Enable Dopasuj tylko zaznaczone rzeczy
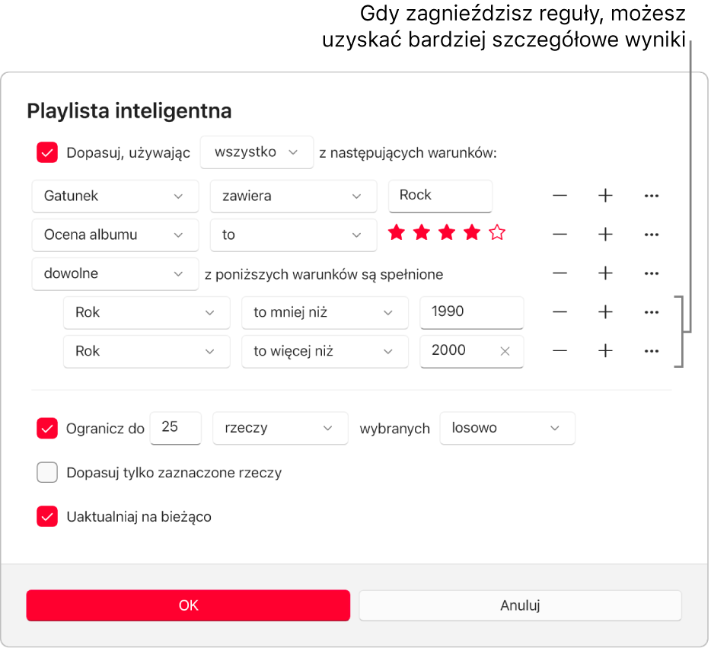The height and width of the screenshot is (648, 711). pyautogui.click(x=47, y=472)
